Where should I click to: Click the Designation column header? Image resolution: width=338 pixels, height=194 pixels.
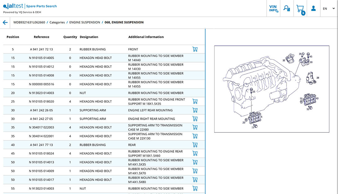89,37
